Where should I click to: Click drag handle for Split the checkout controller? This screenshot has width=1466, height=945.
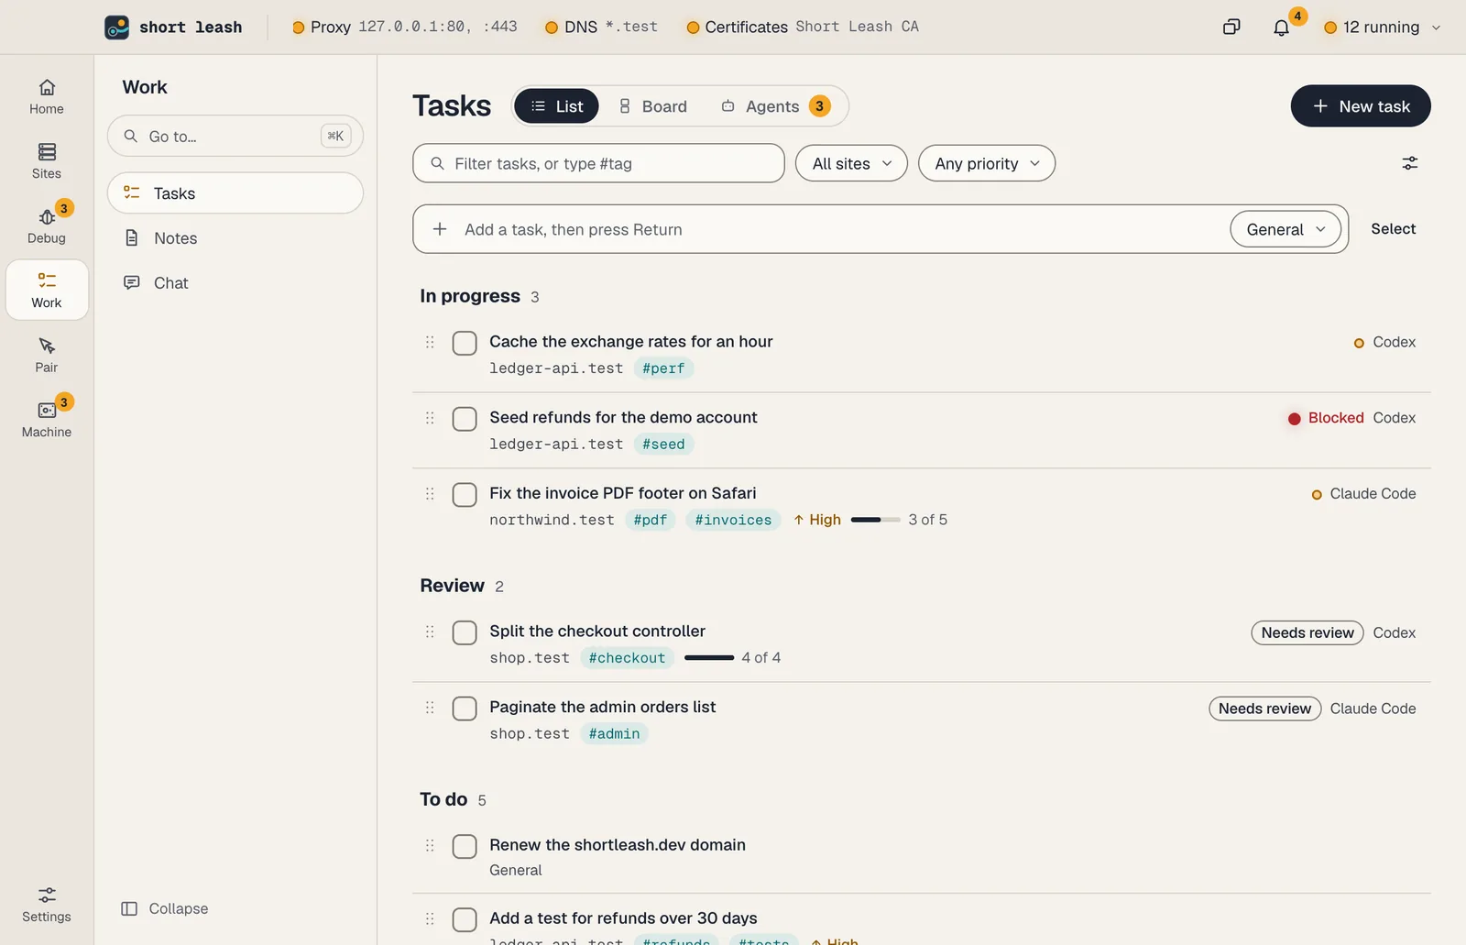pyautogui.click(x=430, y=632)
